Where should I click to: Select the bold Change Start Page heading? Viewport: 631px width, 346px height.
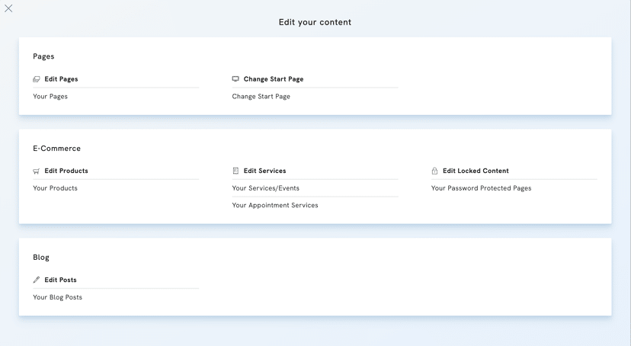(x=273, y=79)
